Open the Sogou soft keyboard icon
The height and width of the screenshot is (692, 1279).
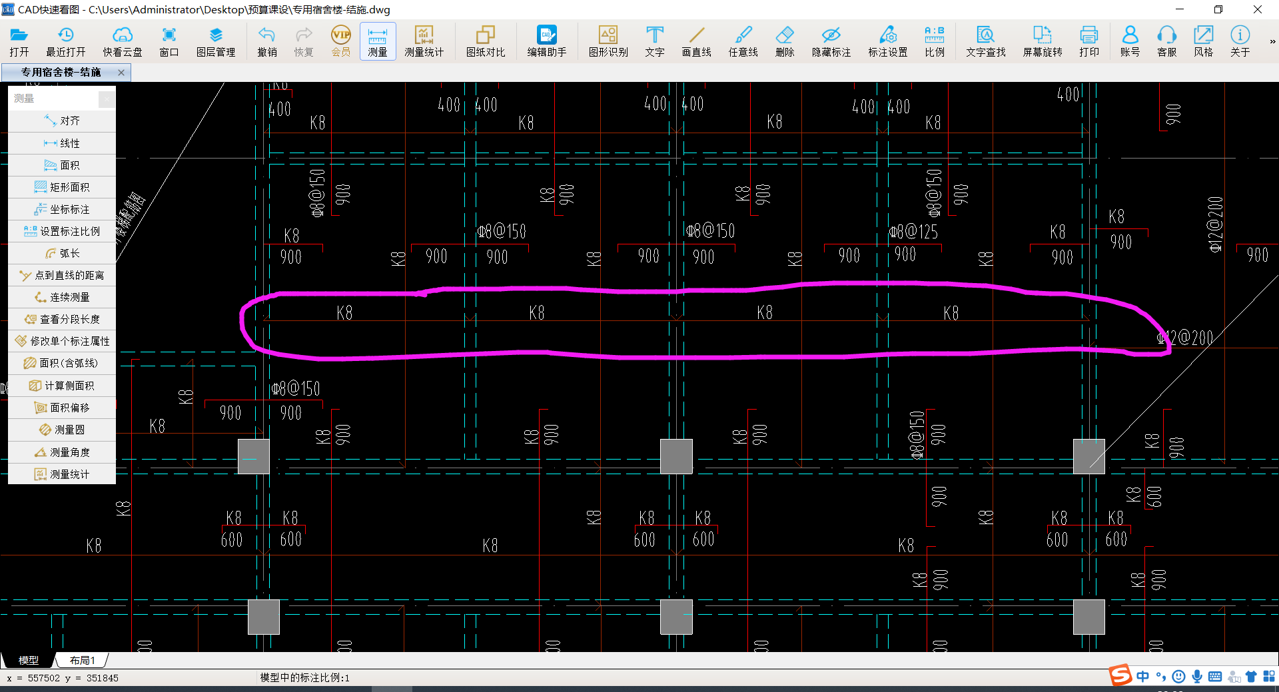(1215, 677)
